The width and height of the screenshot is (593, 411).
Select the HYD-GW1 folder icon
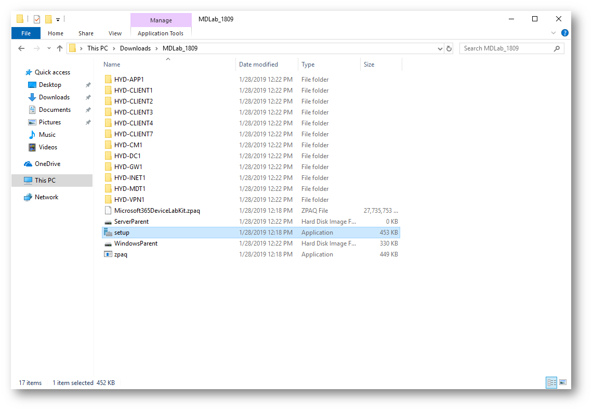[108, 167]
